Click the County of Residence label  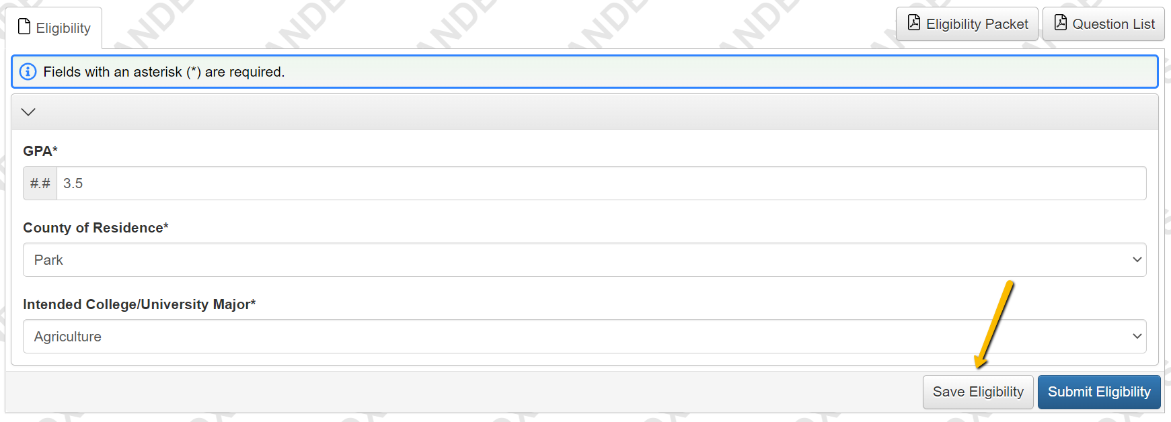(x=96, y=228)
